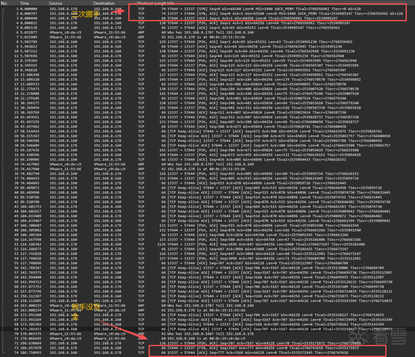Select ARP packet 6 at time 5.032877
Viewport: 415px width, 357px height.
(207, 32)
